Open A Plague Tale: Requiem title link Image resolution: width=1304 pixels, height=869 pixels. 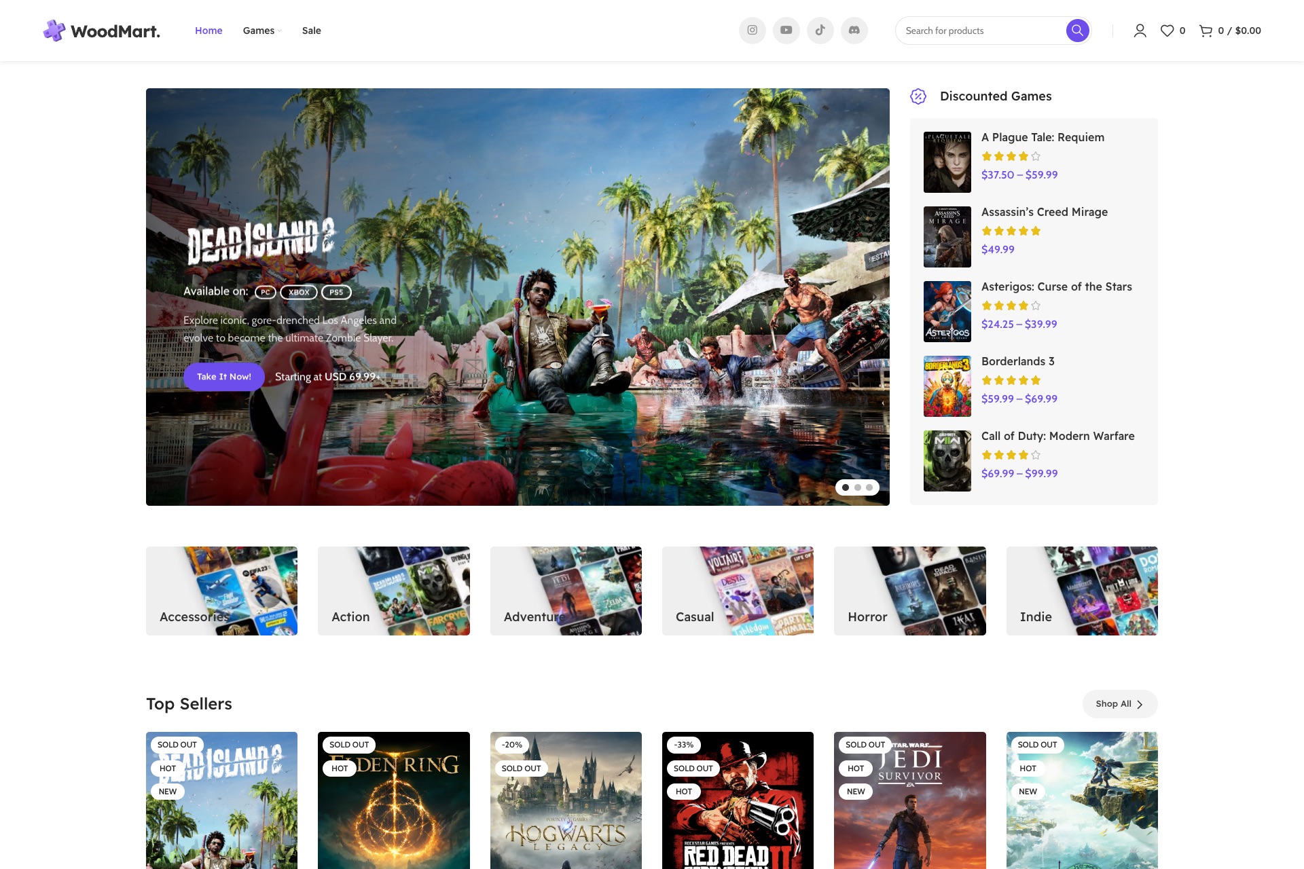[x=1043, y=137]
